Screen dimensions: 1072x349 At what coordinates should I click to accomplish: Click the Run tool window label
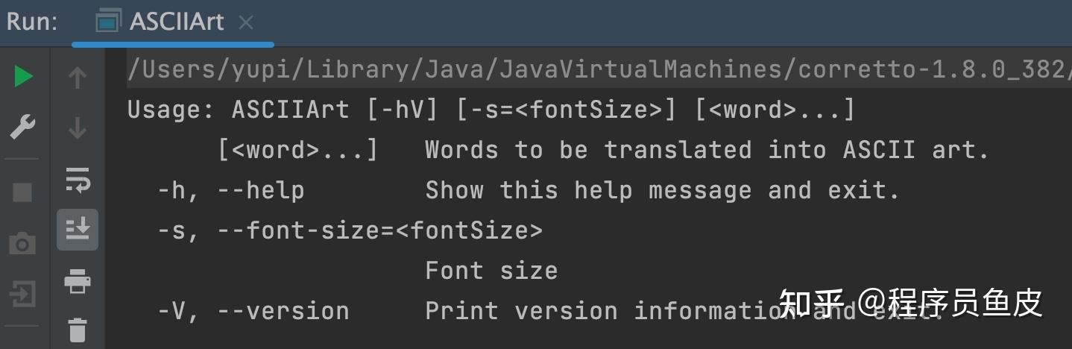click(x=32, y=22)
